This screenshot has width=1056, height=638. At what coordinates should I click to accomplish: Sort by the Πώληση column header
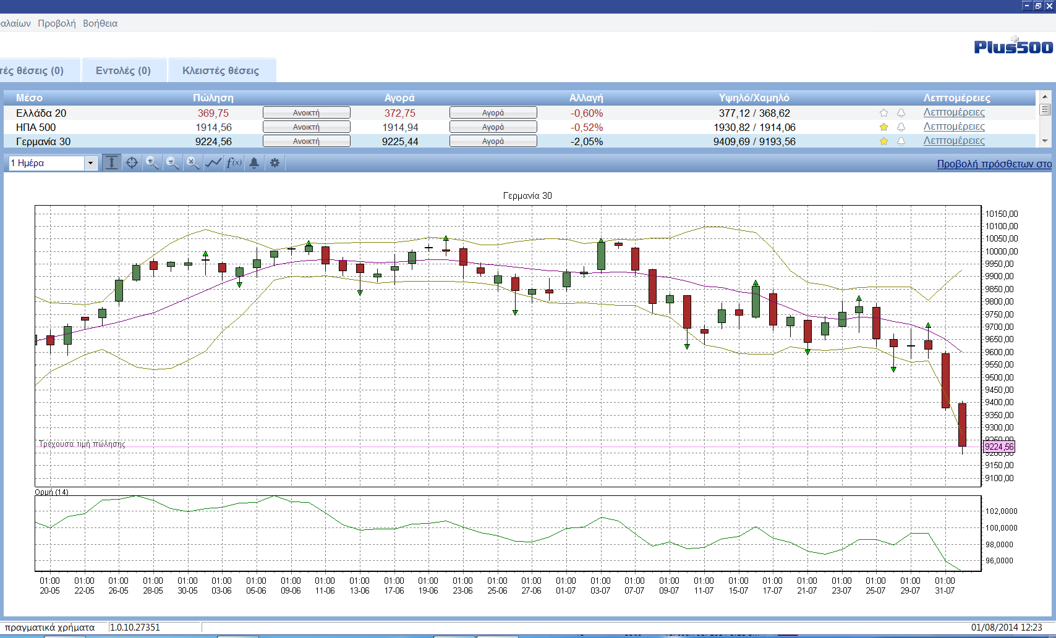pos(213,98)
